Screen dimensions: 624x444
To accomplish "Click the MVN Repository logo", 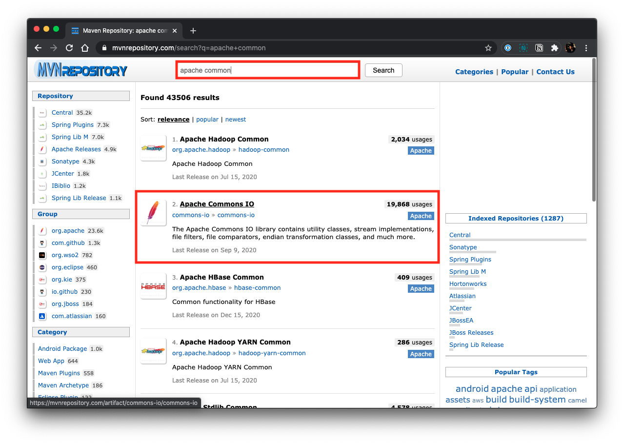I will coord(81,71).
